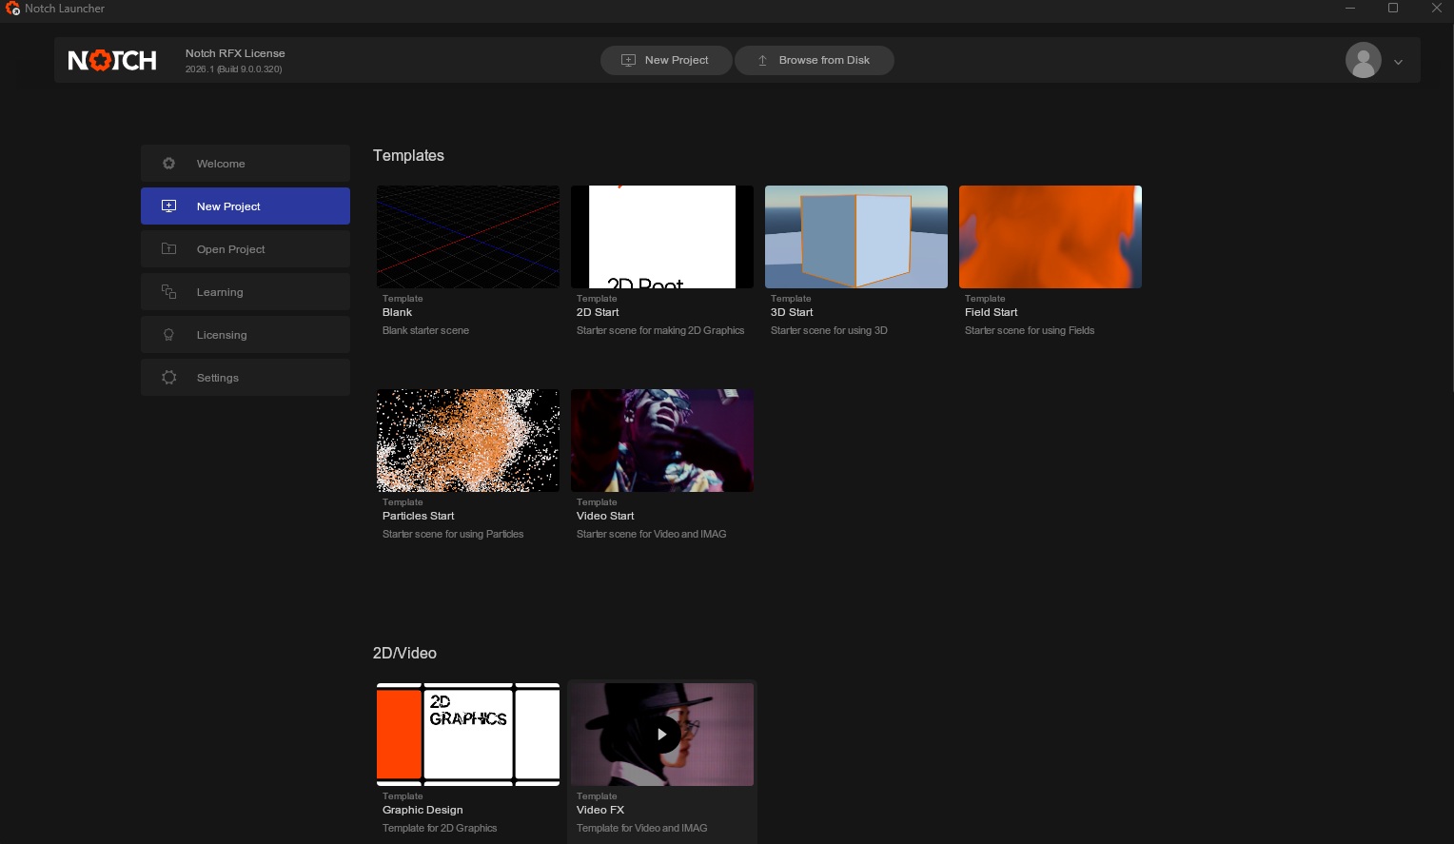
Task: Click the 'Starter scene for using Fields' text
Action: [x=1030, y=330]
